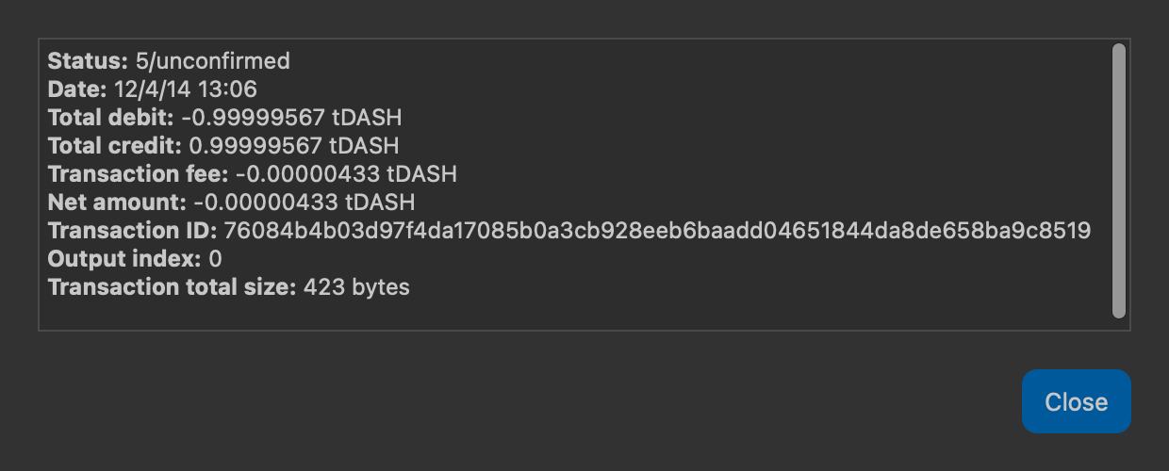Click the "Output index:" label
Image resolution: width=1169 pixels, height=471 pixels.
[x=124, y=259]
